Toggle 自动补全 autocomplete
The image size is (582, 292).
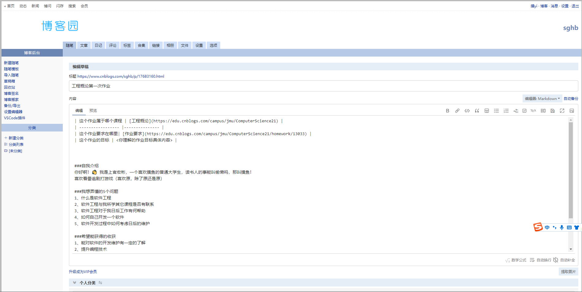click(x=564, y=260)
